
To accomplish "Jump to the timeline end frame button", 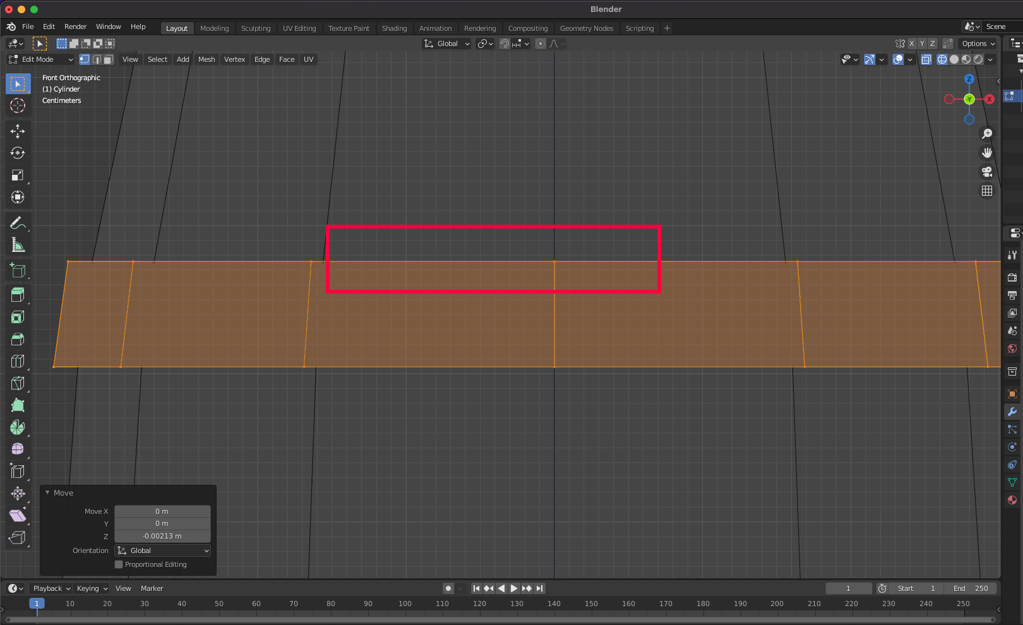I will coord(540,588).
